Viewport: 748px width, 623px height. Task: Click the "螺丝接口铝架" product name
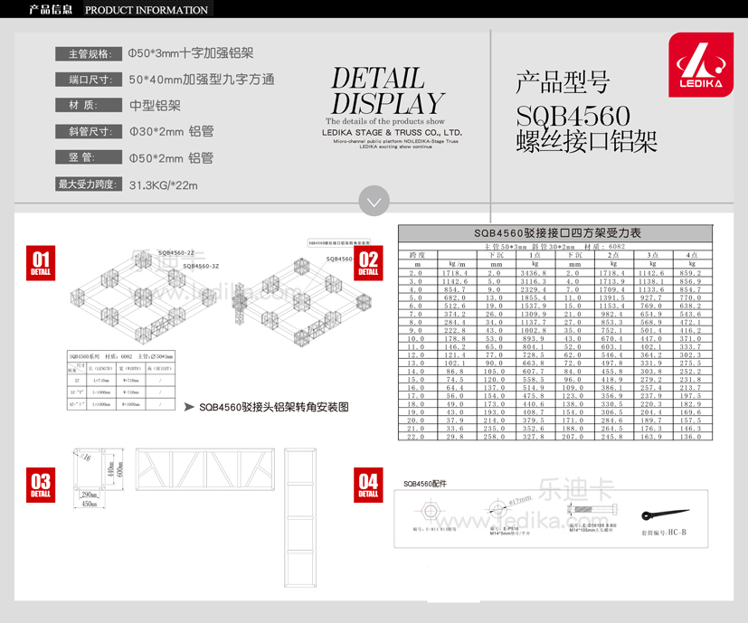point(586,141)
